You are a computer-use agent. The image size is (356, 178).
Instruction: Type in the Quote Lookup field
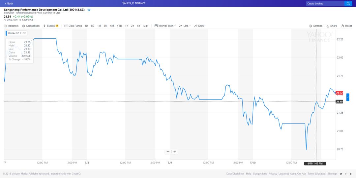(x=324, y=4)
